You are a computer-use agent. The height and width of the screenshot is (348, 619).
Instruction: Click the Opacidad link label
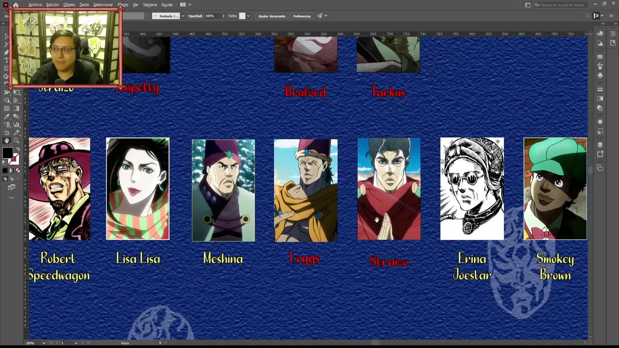195,16
